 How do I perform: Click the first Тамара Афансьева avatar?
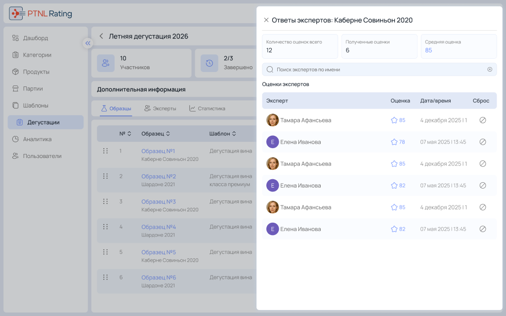(272, 120)
